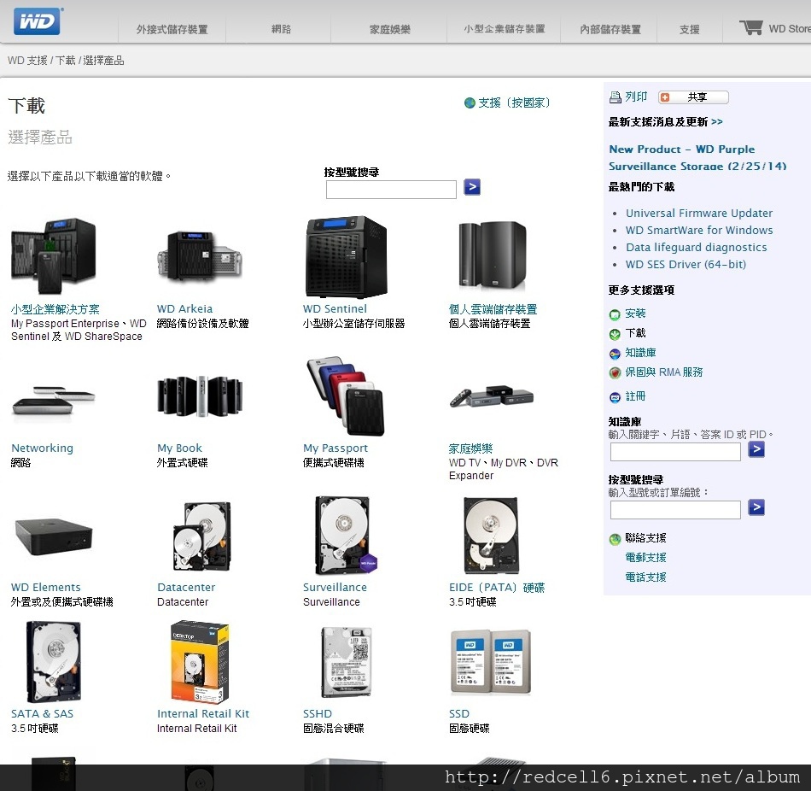The image size is (811, 791).
Task: Open Data lifeguard diagnostics link
Action: tap(696, 248)
